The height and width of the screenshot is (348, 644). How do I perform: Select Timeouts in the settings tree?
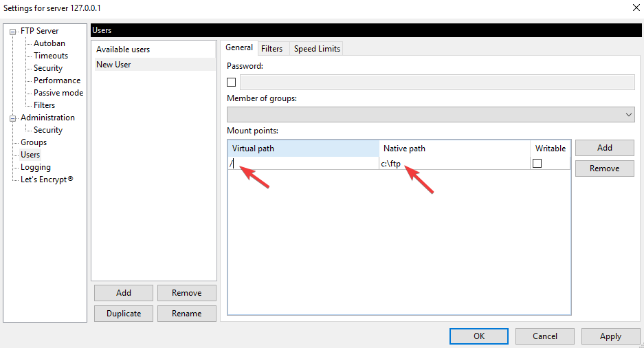pos(51,56)
